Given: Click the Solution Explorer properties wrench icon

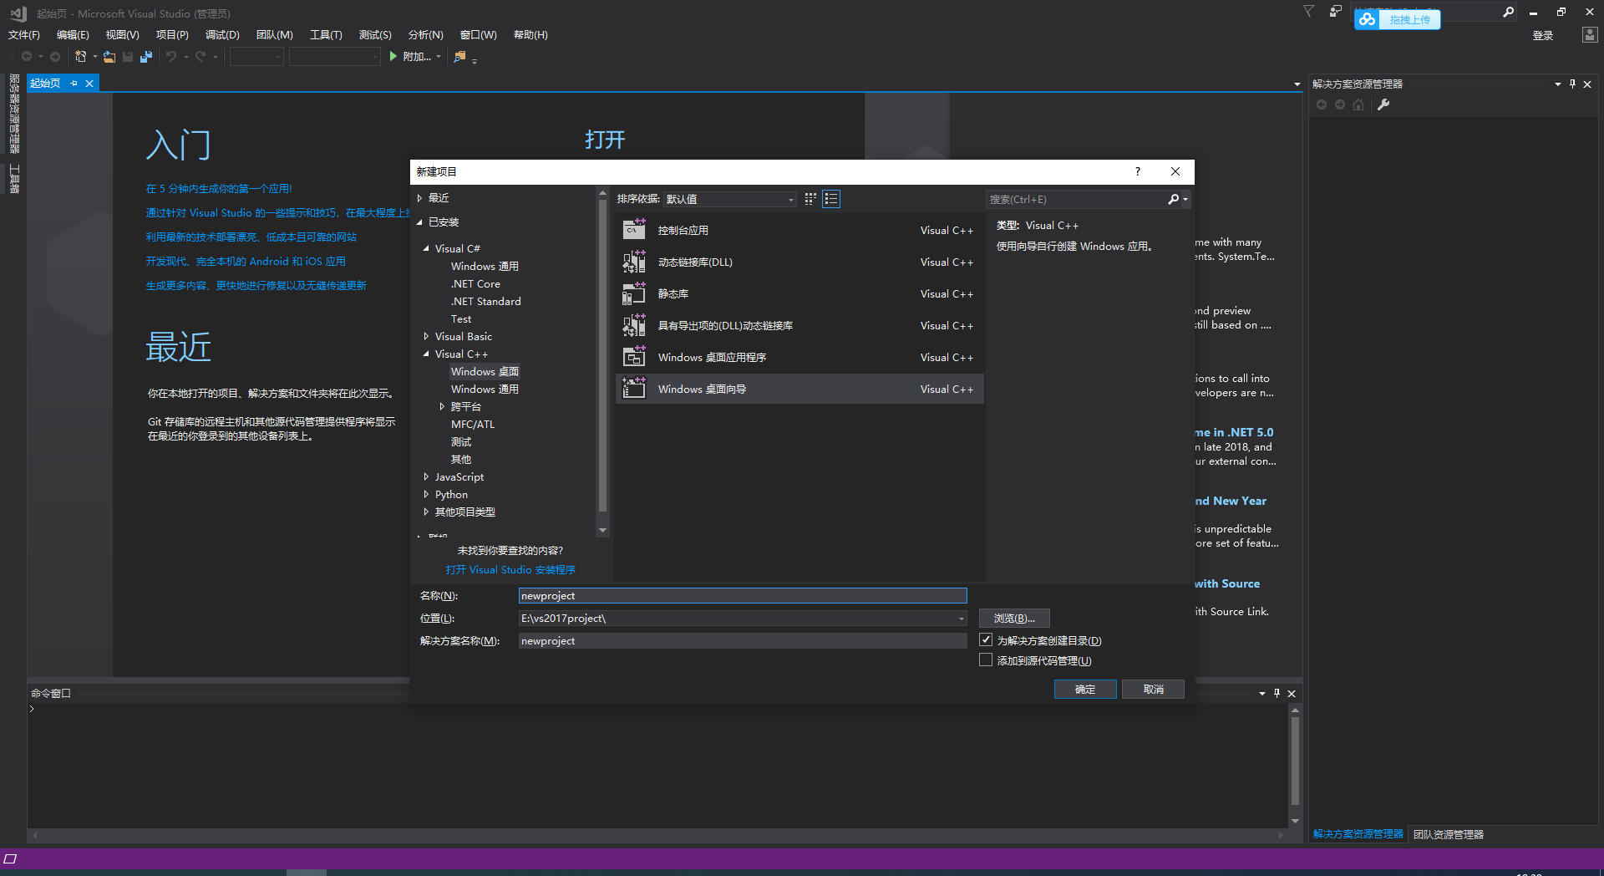Looking at the screenshot, I should (1383, 104).
